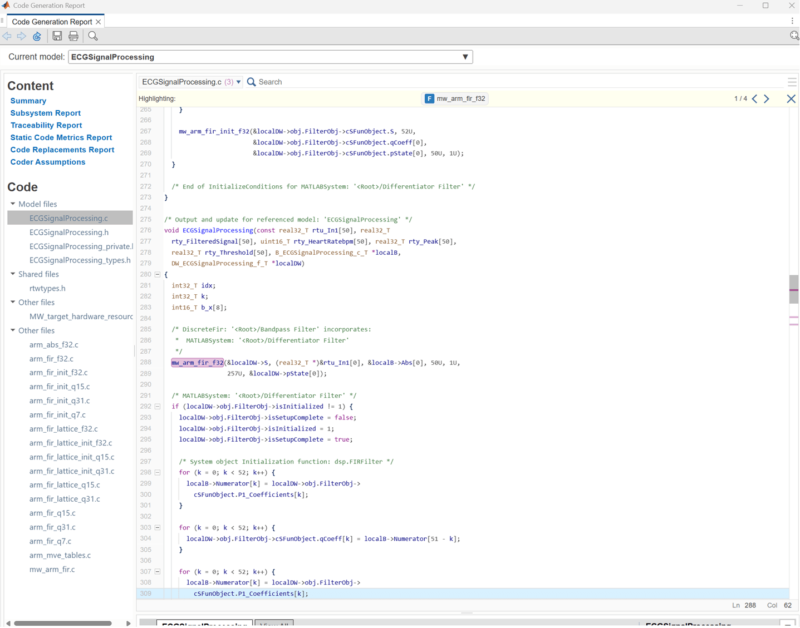Viewport: 800px width, 628px height.
Task: Open the Coder Assumptions link
Action: [48, 162]
